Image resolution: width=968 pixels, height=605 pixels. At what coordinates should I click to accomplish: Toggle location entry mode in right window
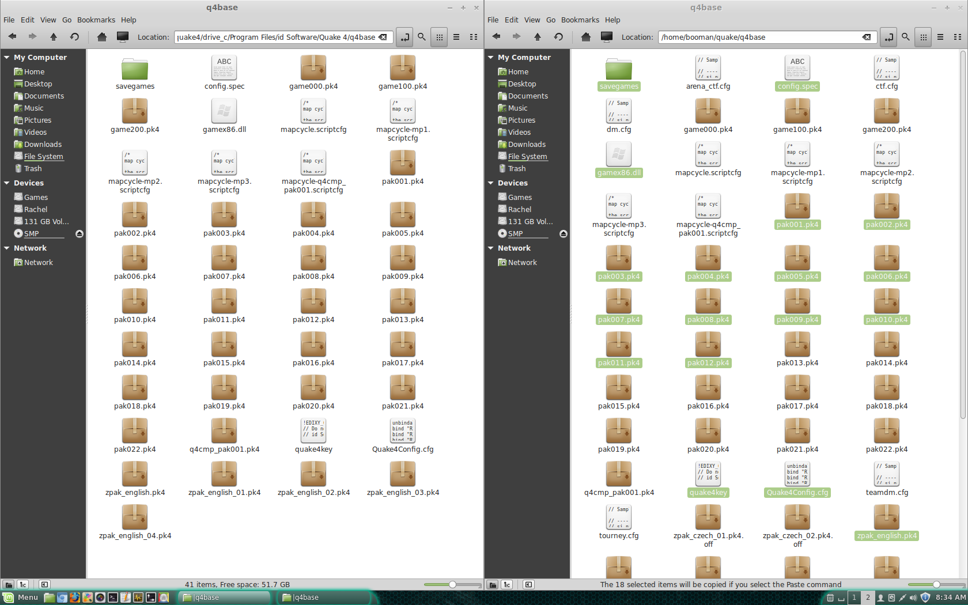coord(889,37)
